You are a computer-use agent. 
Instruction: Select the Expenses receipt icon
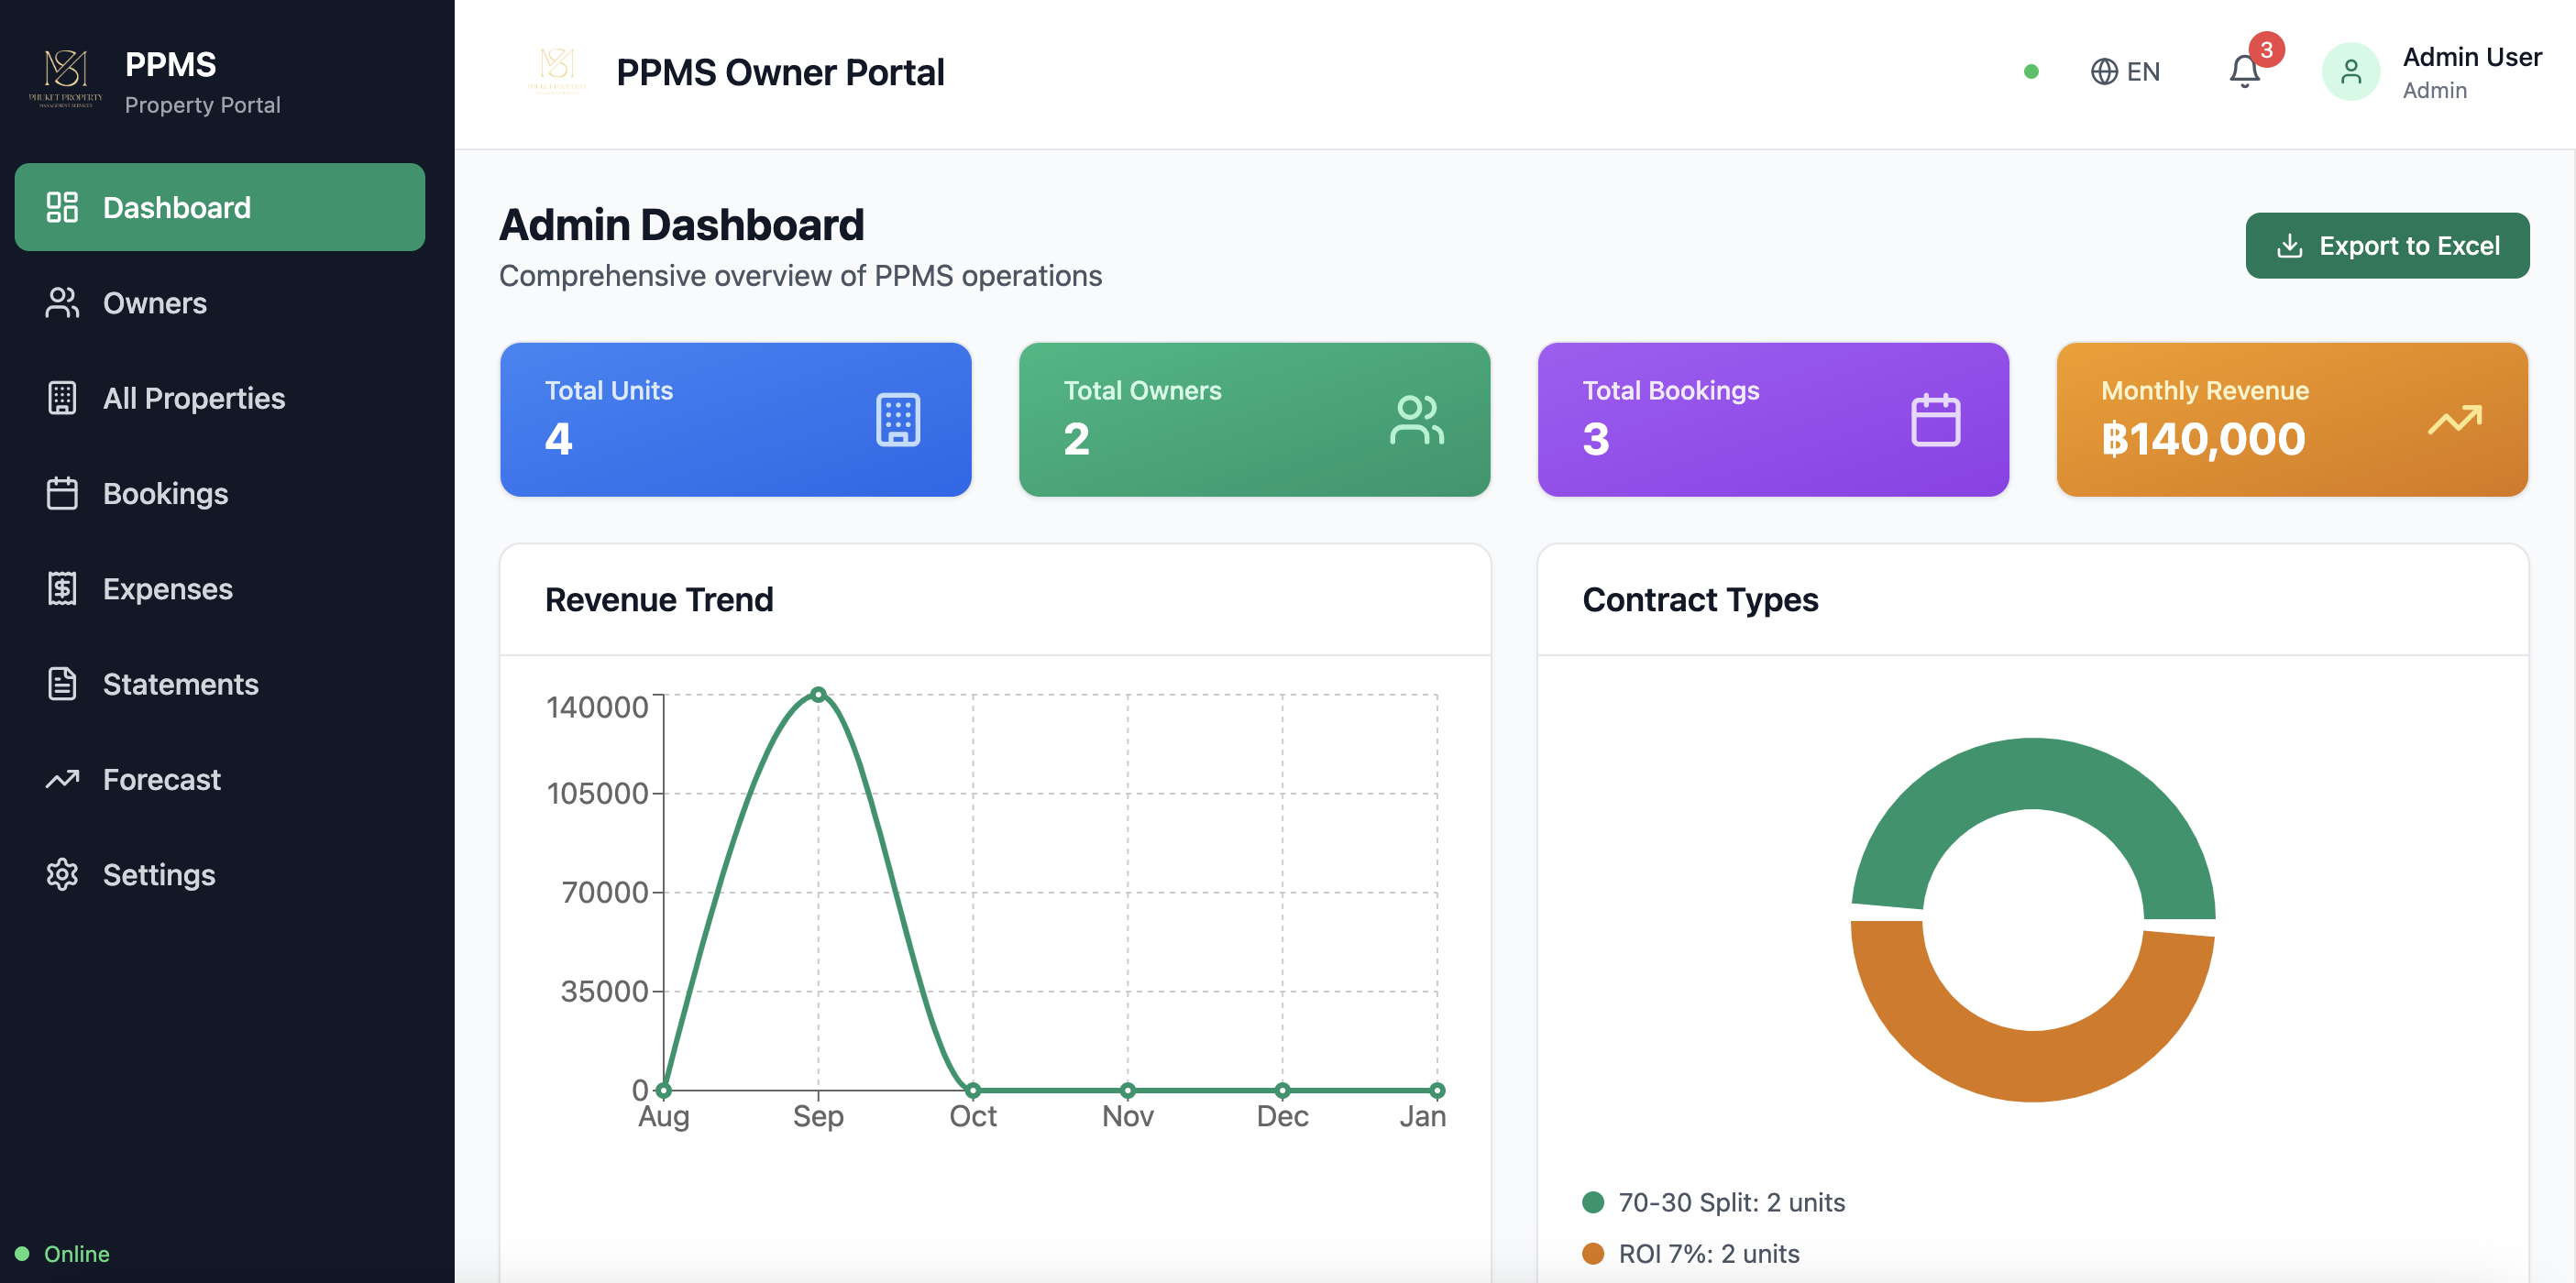point(62,588)
